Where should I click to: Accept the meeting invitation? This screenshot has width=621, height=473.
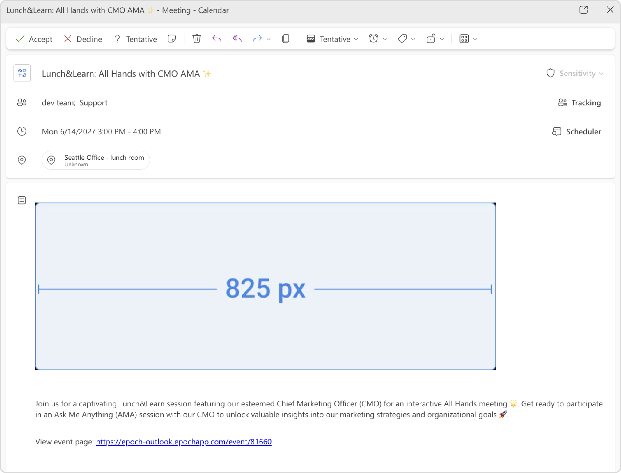coord(34,39)
